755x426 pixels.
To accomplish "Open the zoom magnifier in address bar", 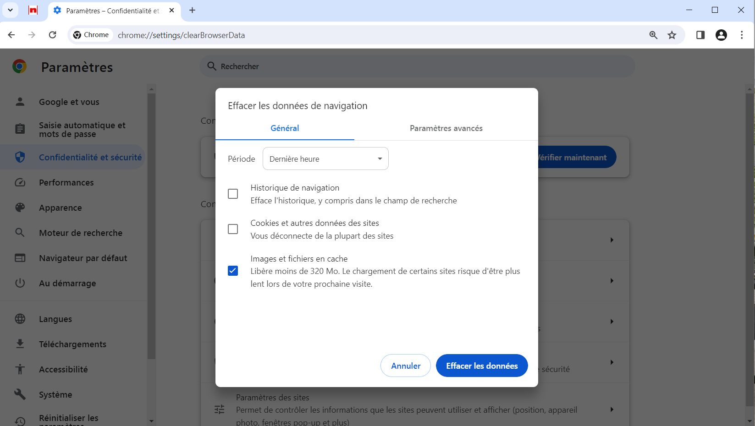I will [x=653, y=35].
